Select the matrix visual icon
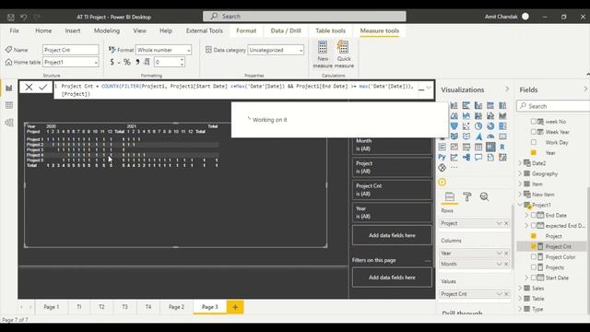This screenshot has height=332, width=590. pyautogui.click(x=490, y=147)
